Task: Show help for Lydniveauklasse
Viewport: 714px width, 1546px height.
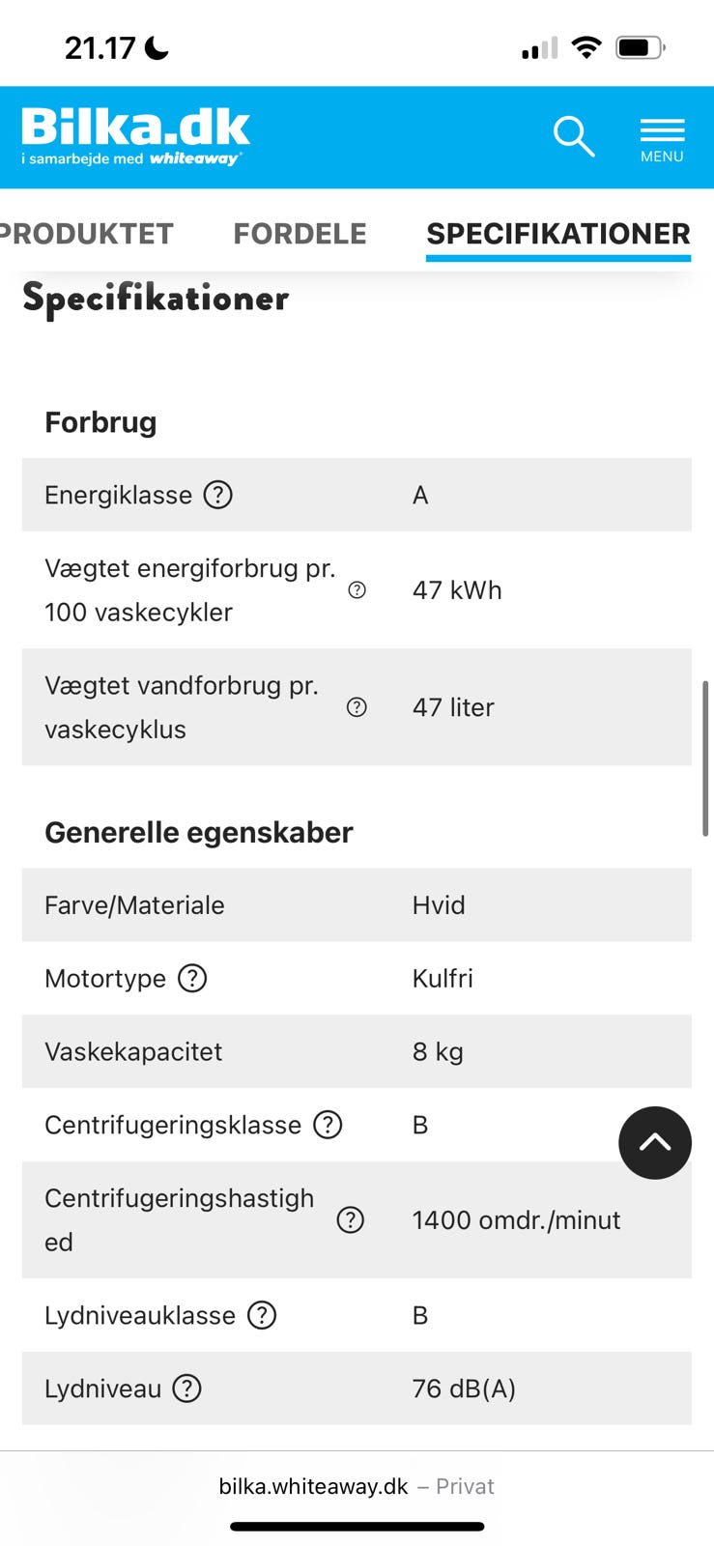Action: 262,1315
